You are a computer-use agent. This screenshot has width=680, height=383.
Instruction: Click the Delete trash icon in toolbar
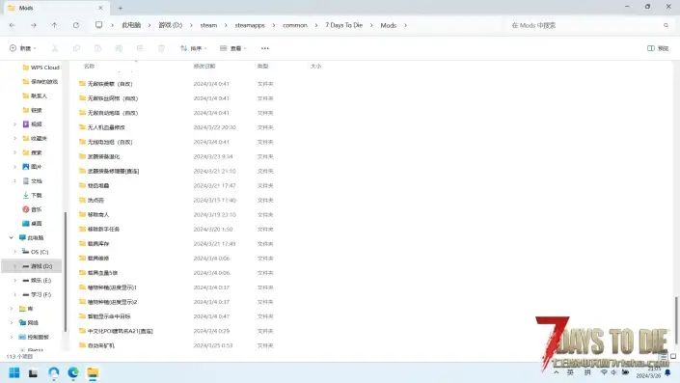161,48
